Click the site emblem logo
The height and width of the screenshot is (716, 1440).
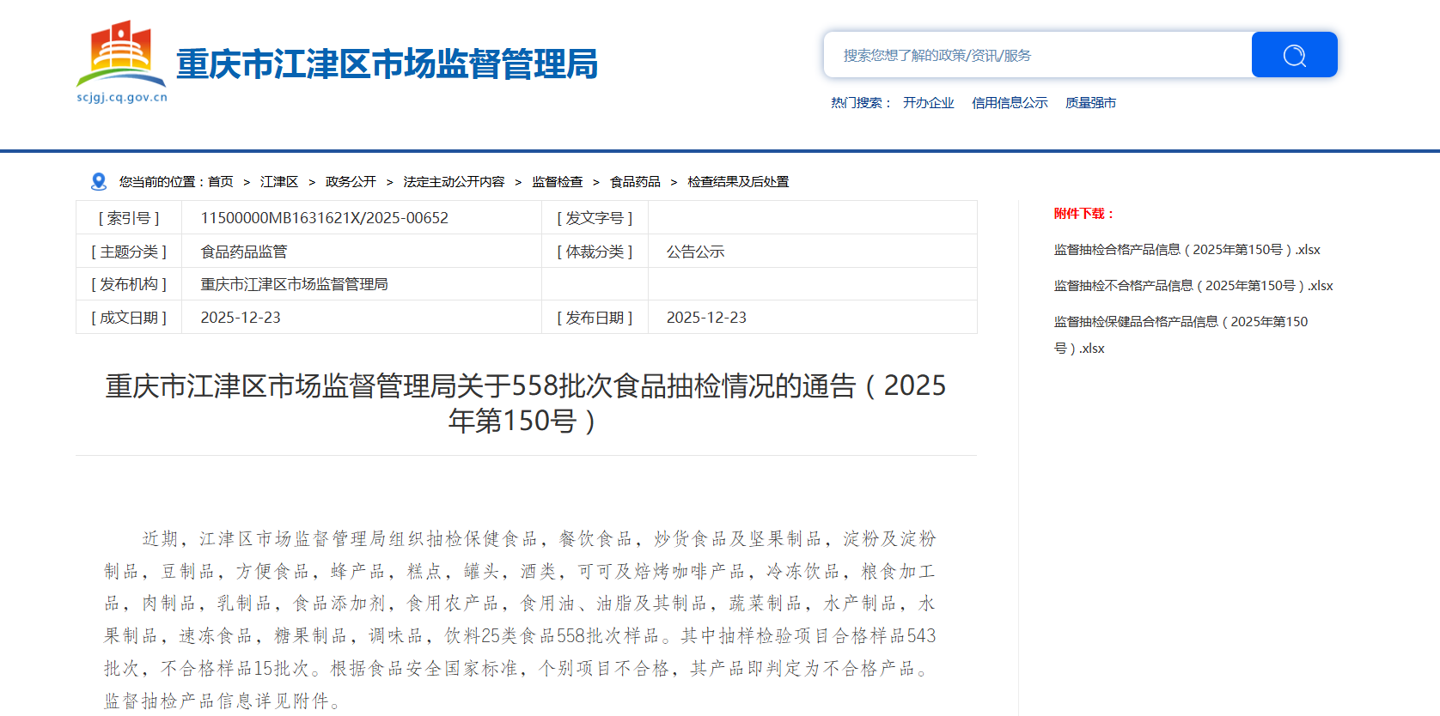point(121,56)
